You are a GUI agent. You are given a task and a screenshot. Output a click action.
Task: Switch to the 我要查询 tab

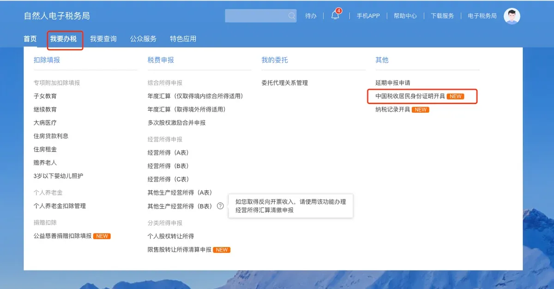click(x=103, y=39)
